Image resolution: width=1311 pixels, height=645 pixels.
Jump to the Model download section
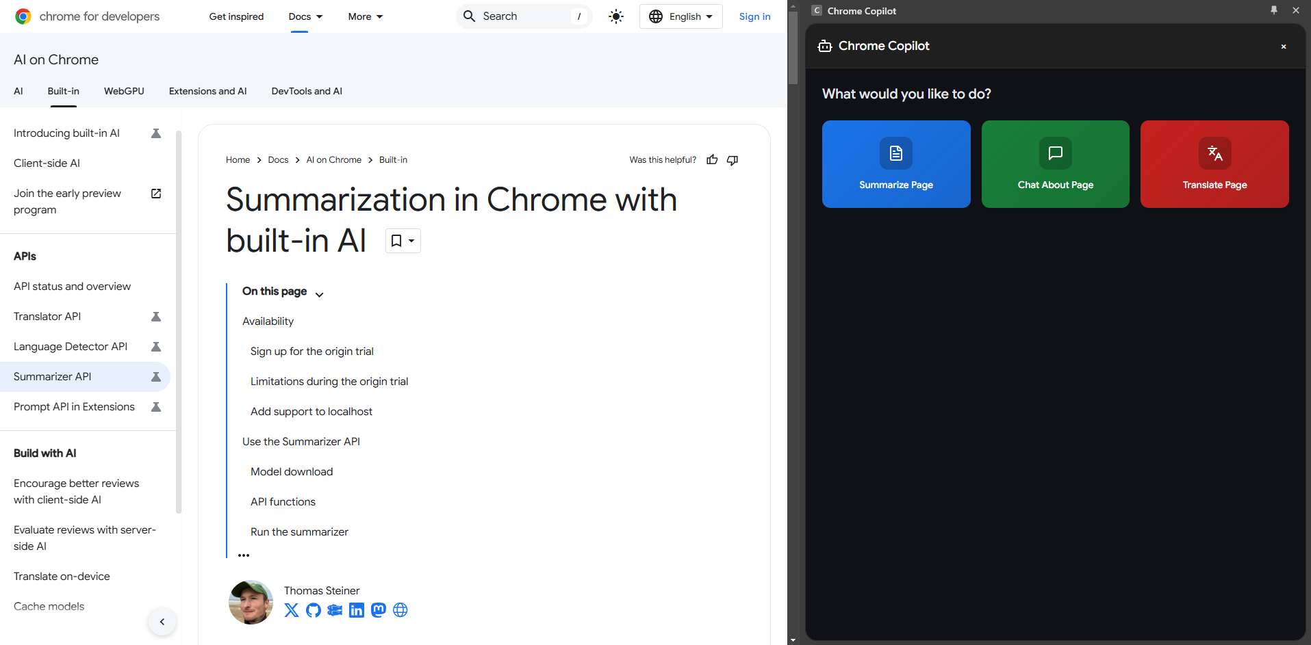(x=292, y=472)
